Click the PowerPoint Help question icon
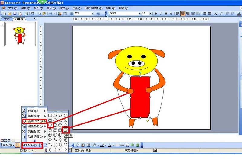 coord(98,14)
